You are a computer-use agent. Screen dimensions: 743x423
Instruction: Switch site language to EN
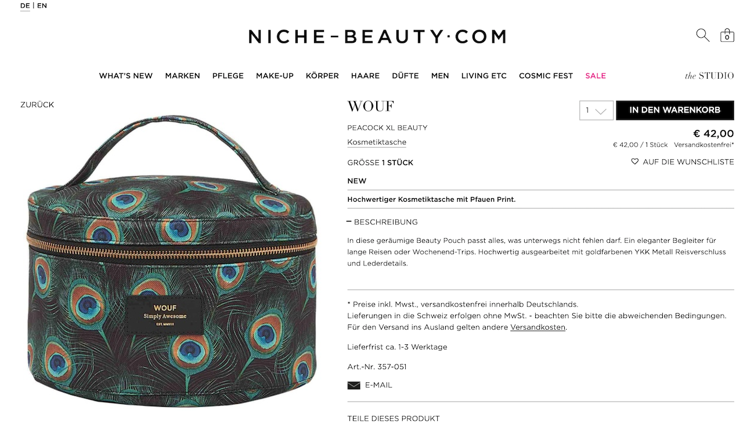[x=42, y=6]
